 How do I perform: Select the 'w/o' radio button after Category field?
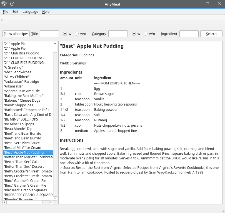tap(146, 34)
